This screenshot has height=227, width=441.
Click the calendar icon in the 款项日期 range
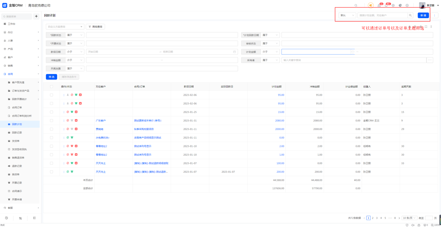pyautogui.click(x=235, y=52)
